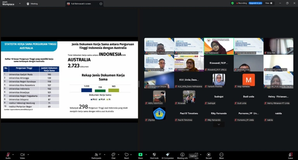The height and width of the screenshot is (160, 298).
Task: Open the Chat panel
Action: (x=113, y=155)
